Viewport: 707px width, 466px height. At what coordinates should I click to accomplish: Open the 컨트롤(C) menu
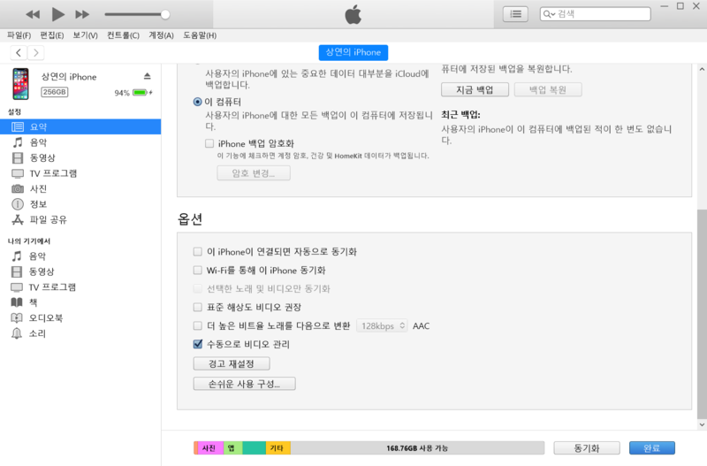(123, 35)
